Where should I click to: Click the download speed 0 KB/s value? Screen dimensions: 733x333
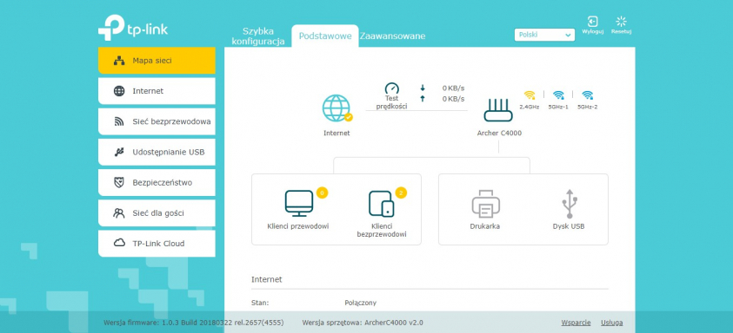coord(453,88)
